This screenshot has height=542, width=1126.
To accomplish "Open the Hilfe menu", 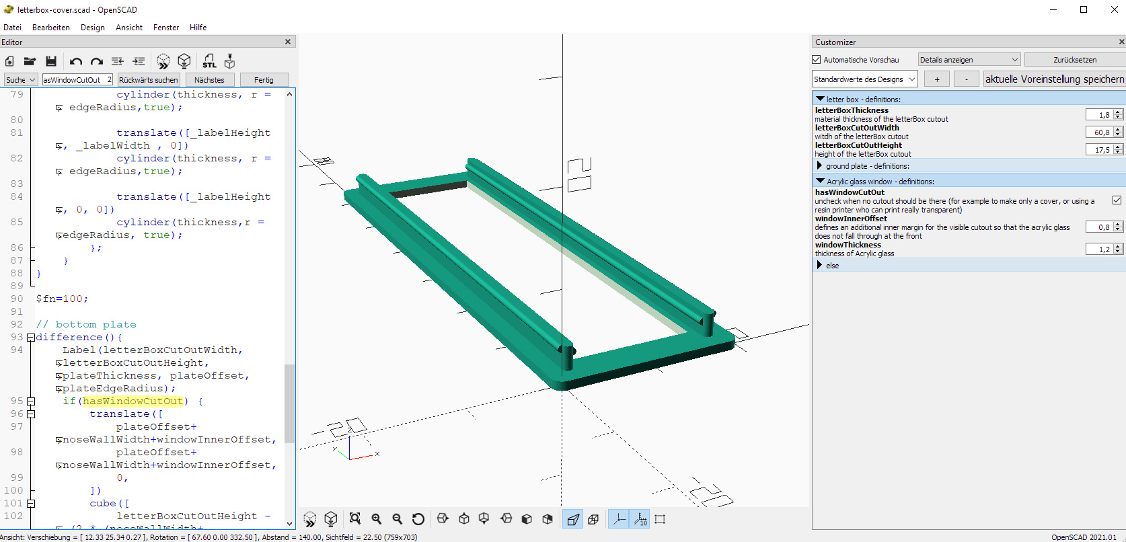I will (198, 28).
